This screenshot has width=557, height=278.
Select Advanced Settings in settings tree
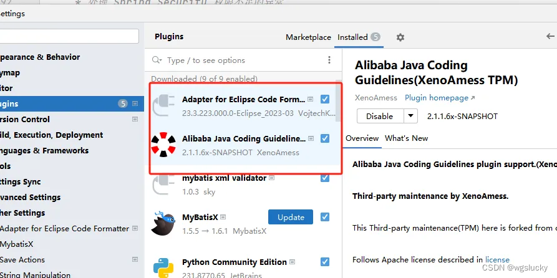click(30, 198)
